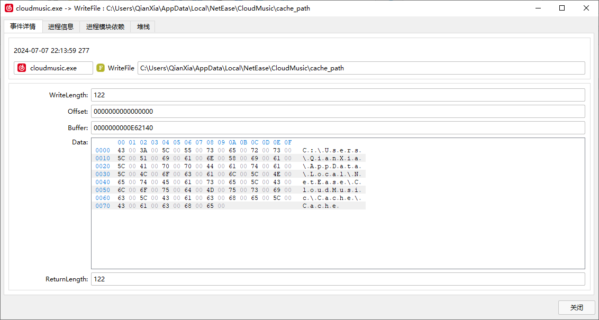Select the hex row at offset 0070
The width and height of the screenshot is (599, 320).
coord(229,206)
